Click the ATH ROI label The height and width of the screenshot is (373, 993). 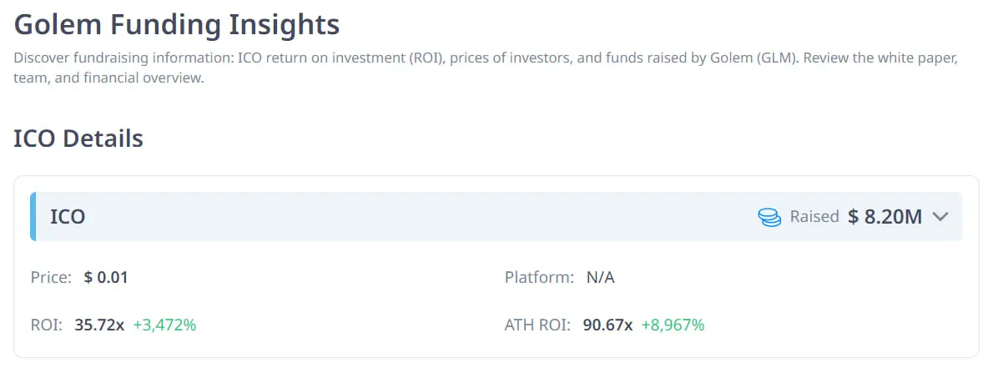pyautogui.click(x=537, y=325)
